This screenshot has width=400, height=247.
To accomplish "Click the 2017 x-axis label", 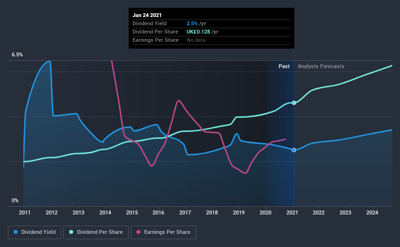I will click(185, 212).
